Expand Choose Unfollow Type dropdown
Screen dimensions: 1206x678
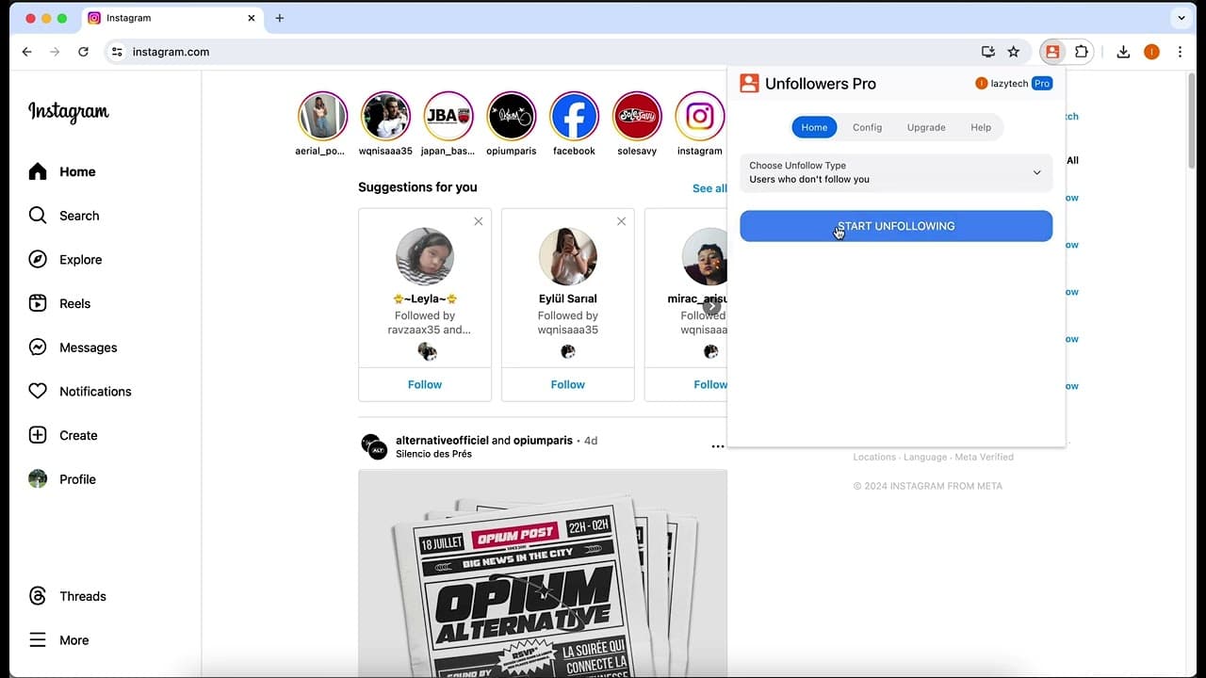[896, 172]
